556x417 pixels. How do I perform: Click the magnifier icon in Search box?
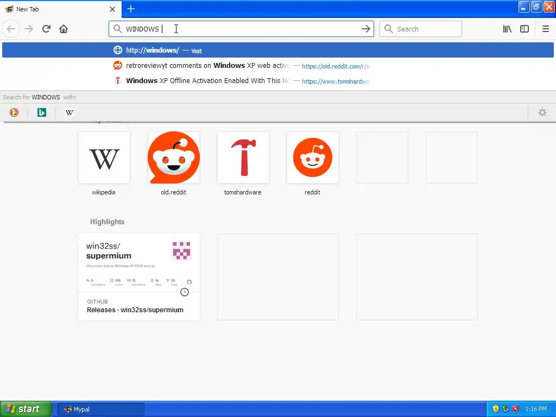pyautogui.click(x=389, y=29)
